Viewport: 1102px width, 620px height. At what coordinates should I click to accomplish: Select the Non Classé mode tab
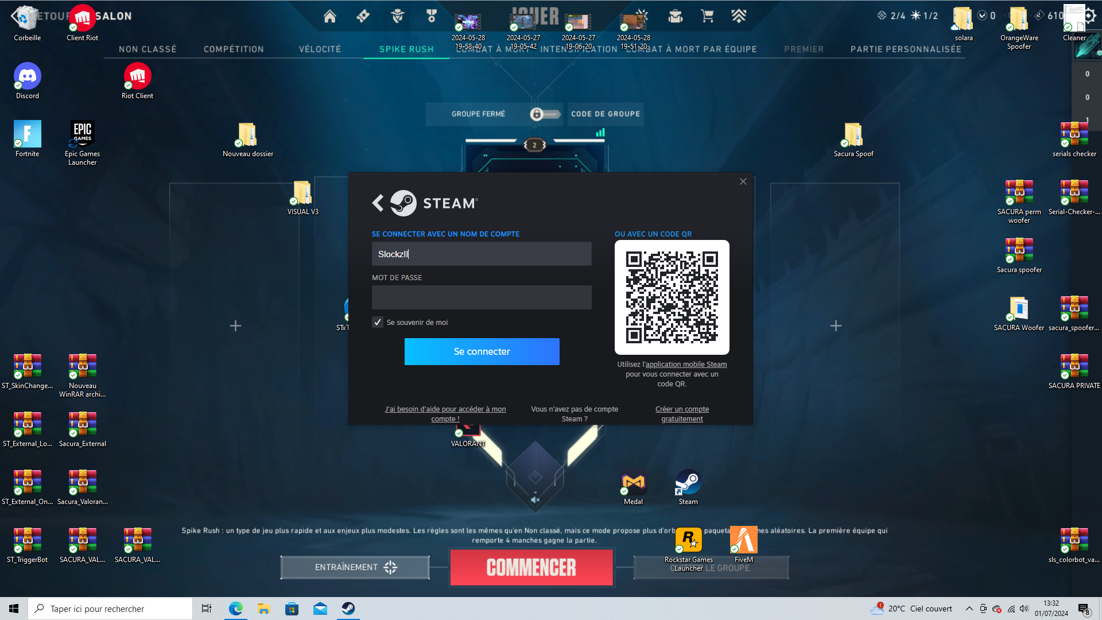pos(148,49)
